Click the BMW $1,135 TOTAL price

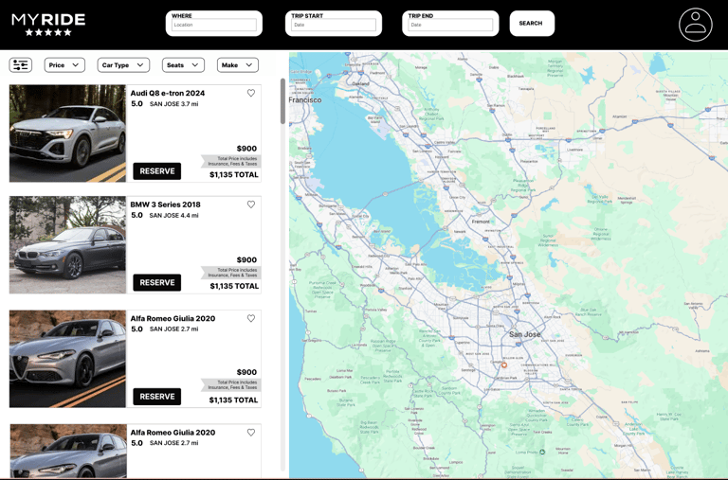pos(234,286)
